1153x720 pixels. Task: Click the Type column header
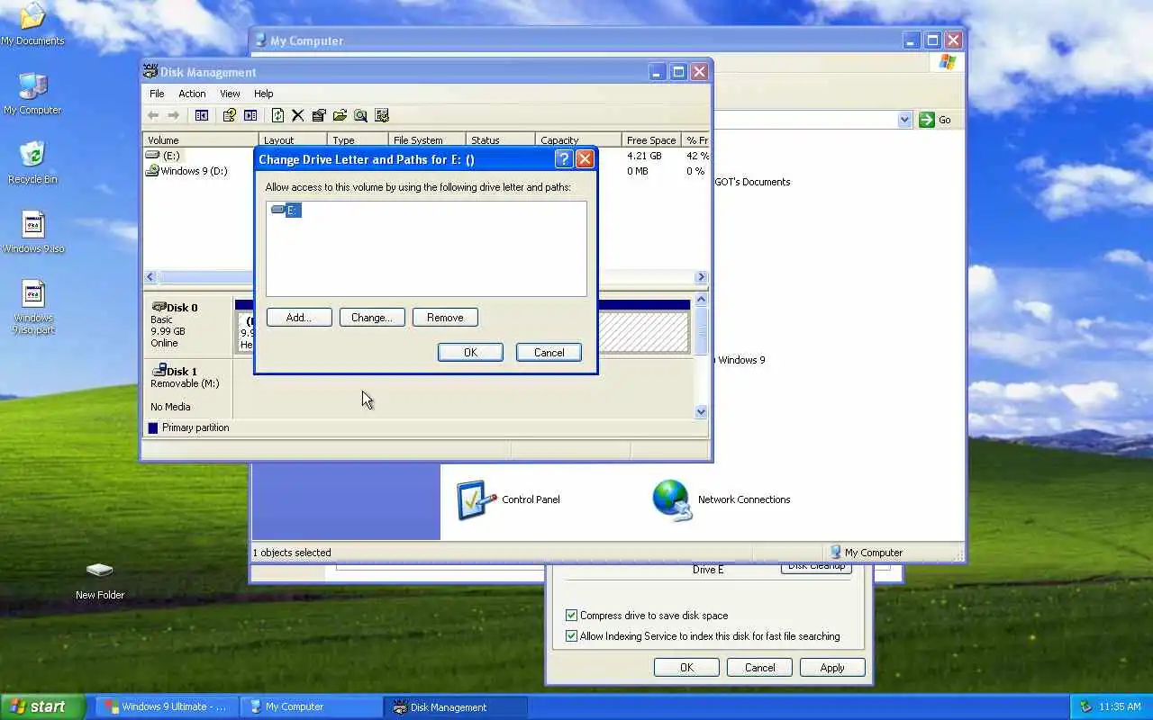[358, 140]
